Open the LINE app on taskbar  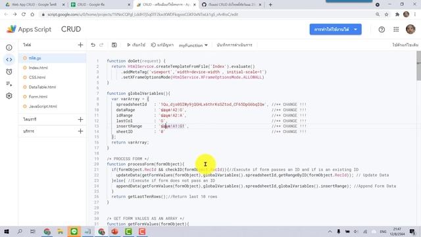pos(74,231)
